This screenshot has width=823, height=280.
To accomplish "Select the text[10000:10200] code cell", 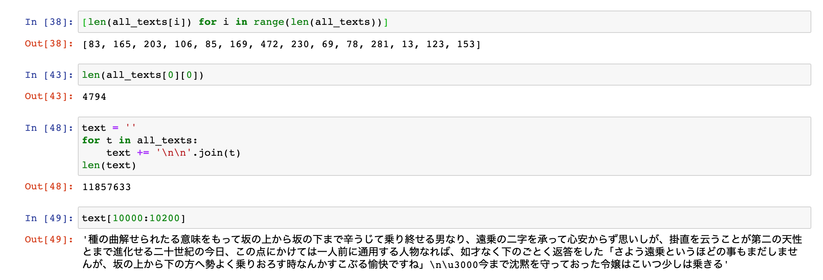I will pos(444,218).
